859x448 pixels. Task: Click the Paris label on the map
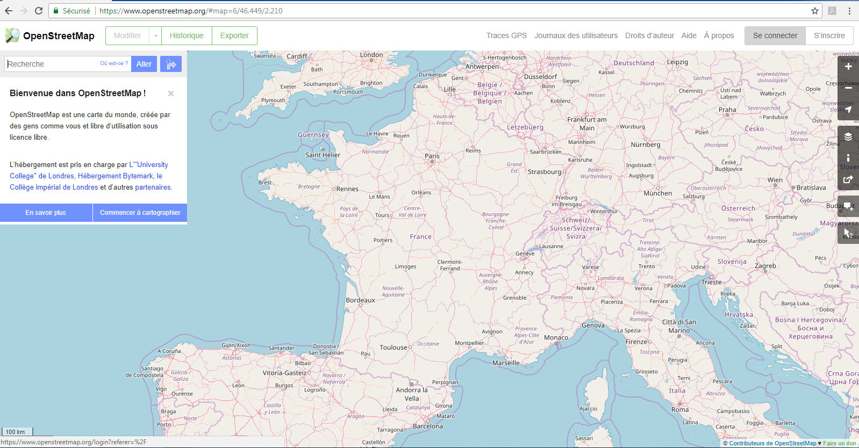point(432,156)
